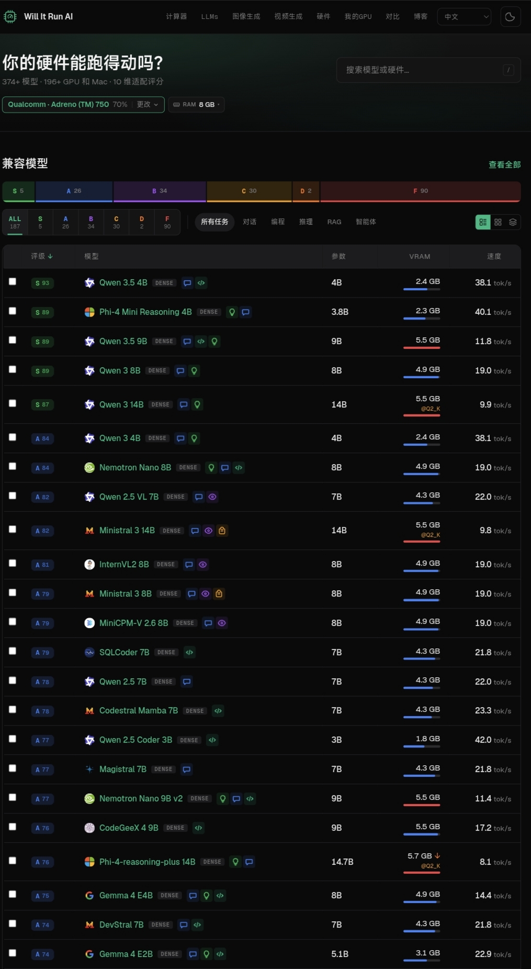Click the code icon on DevStral 7B row
This screenshot has width=531, height=969.
tap(197, 925)
